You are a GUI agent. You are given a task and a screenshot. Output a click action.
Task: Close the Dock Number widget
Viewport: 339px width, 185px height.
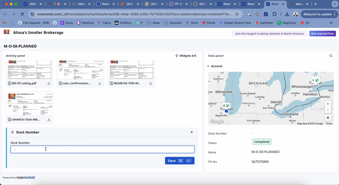coord(192,132)
